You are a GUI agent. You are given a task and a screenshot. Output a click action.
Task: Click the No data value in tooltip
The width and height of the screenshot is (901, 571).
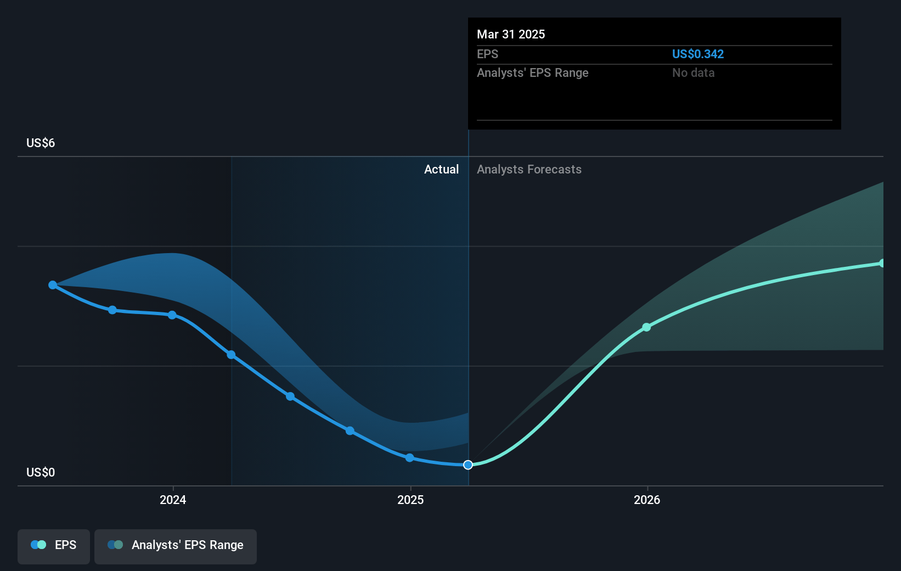pos(694,72)
